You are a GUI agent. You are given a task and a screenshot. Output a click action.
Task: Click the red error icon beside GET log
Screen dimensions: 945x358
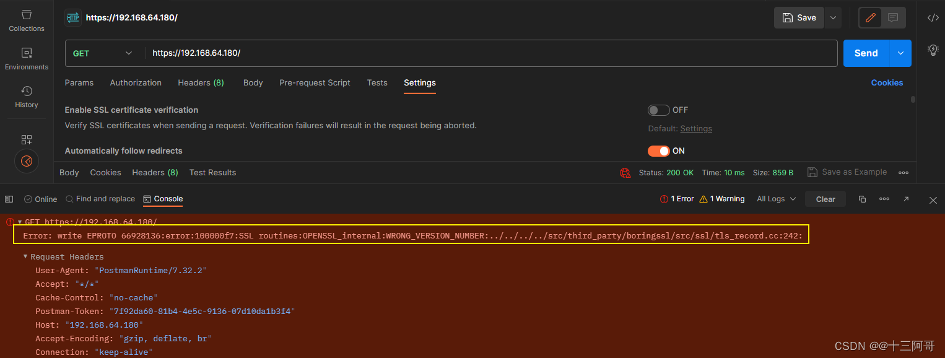point(10,221)
